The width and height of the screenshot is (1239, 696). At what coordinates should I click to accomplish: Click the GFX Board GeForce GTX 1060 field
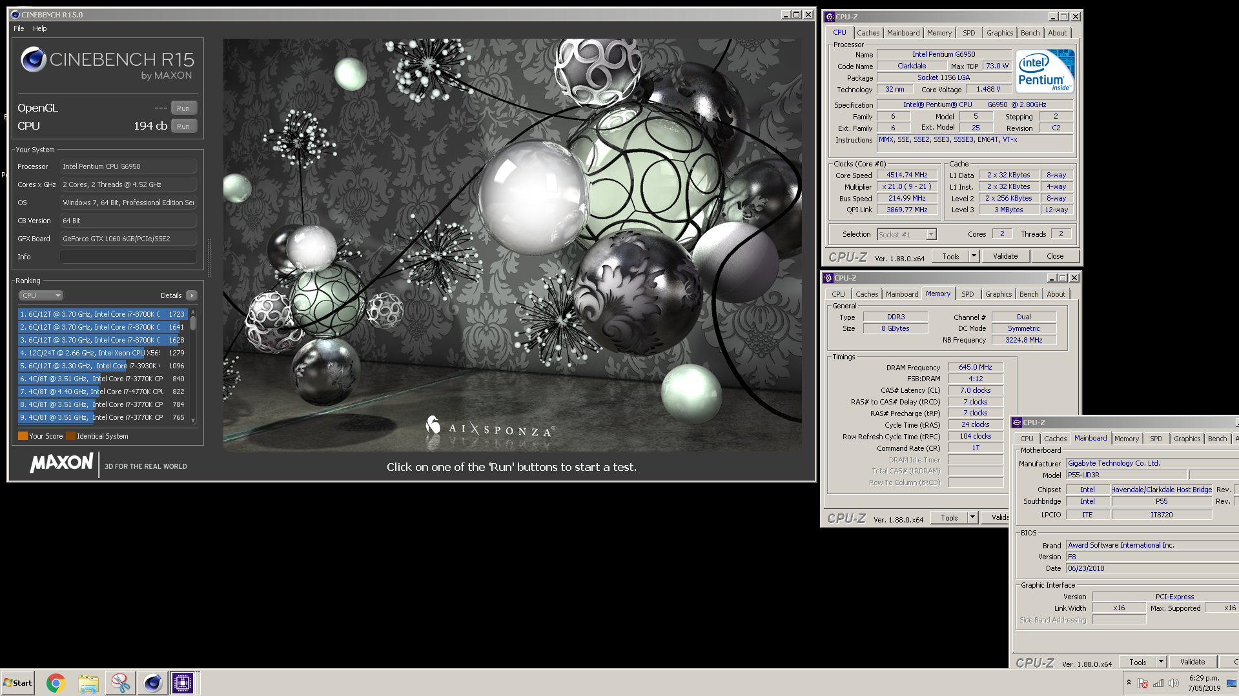point(128,239)
